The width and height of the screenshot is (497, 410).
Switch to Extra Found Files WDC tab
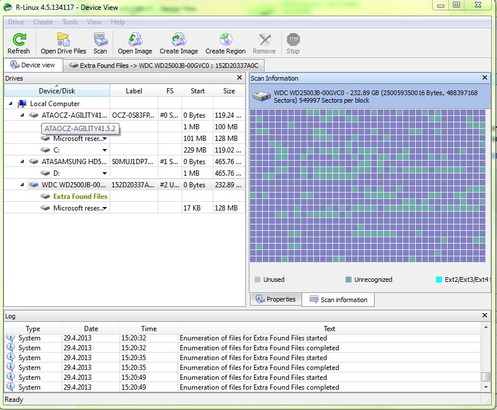tap(164, 66)
